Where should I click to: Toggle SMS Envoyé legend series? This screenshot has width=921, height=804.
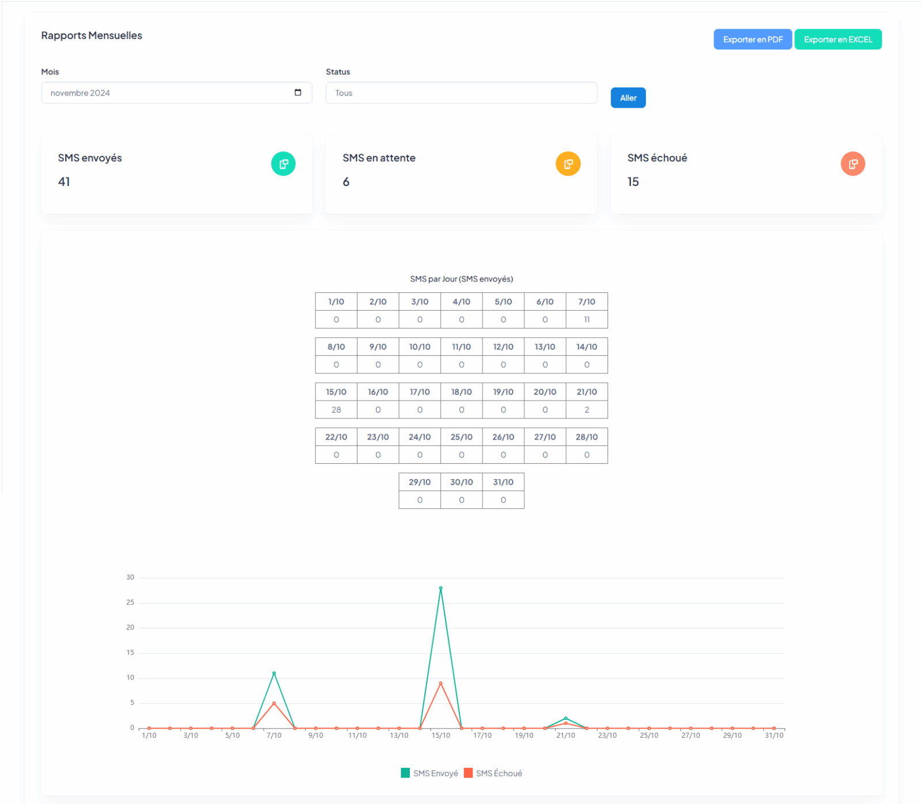pos(429,773)
